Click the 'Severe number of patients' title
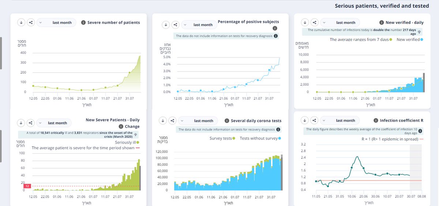Image resolution: width=439 pixels, height=206 pixels. pyautogui.click(x=114, y=22)
